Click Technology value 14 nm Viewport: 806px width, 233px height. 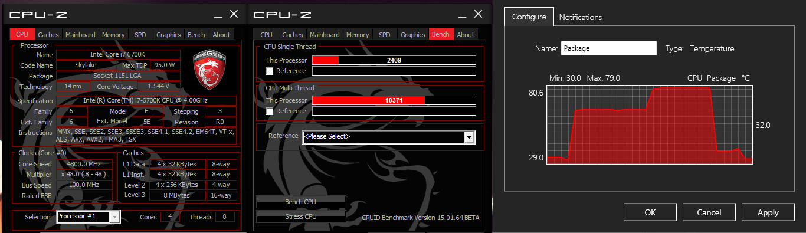coord(73,87)
